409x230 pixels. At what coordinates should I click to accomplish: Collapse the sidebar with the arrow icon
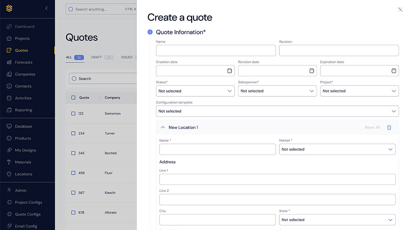pos(47,8)
